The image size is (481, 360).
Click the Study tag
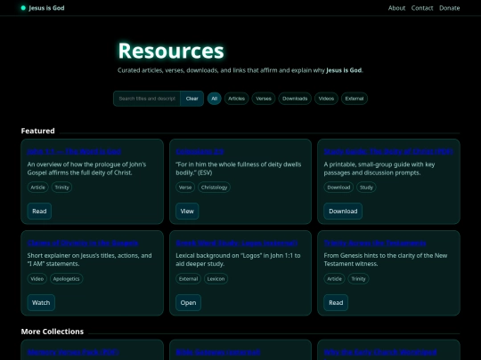click(366, 188)
